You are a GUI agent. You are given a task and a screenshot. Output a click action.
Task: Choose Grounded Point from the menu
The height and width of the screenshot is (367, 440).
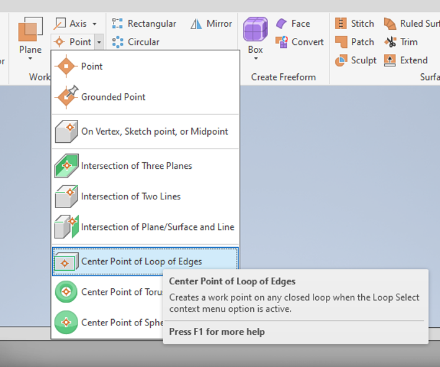[113, 97]
